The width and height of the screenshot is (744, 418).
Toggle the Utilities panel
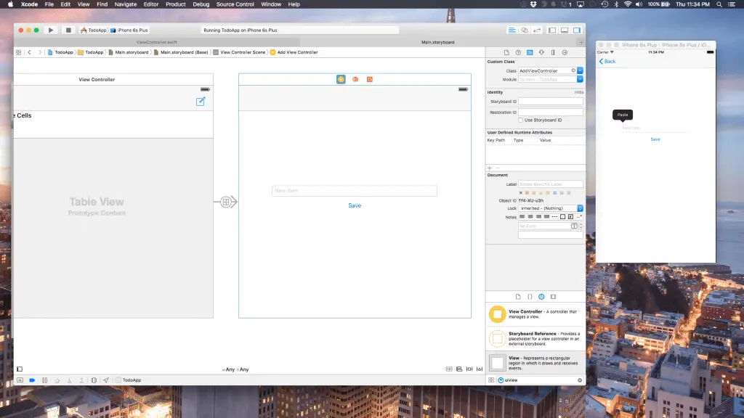point(577,30)
